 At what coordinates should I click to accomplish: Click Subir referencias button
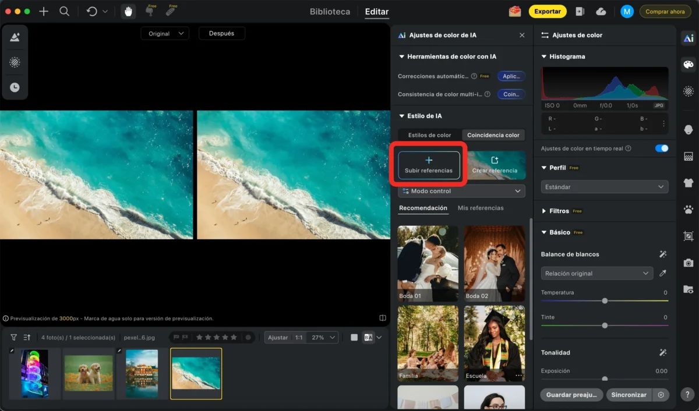[429, 165]
